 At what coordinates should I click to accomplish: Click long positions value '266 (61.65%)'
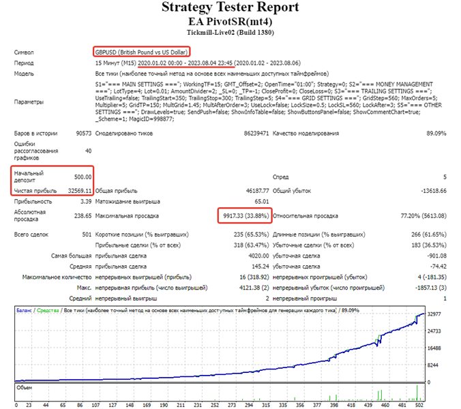(x=429, y=234)
